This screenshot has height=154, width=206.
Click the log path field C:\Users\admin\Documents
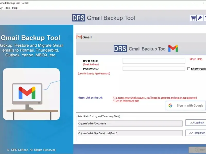point(130,123)
